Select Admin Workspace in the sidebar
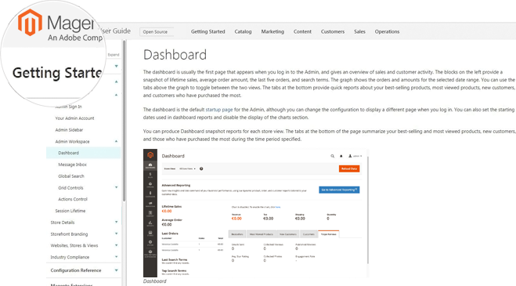This screenshot has width=516, height=286. click(72, 141)
